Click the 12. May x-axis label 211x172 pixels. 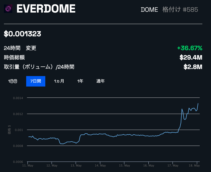[x=52, y=165]
